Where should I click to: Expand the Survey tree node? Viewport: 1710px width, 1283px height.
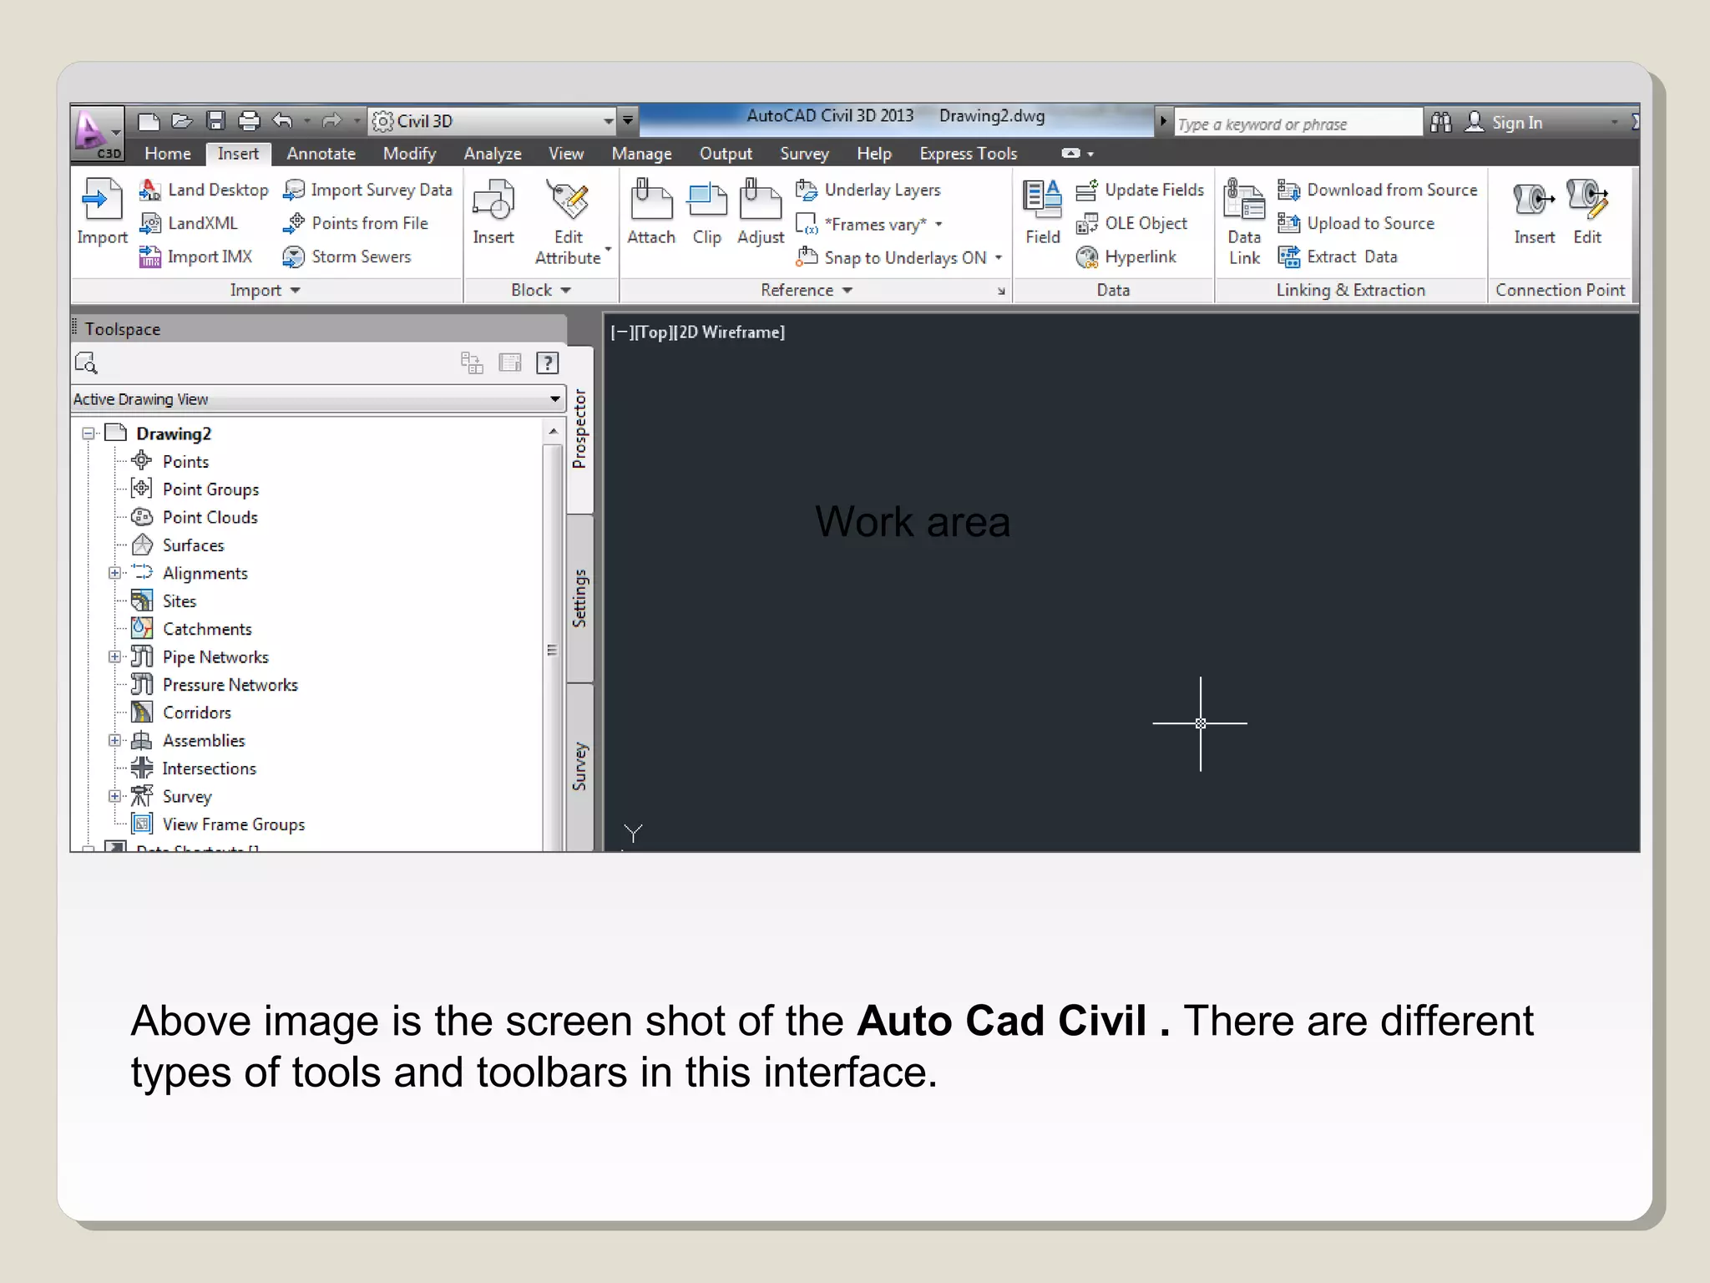point(114,796)
